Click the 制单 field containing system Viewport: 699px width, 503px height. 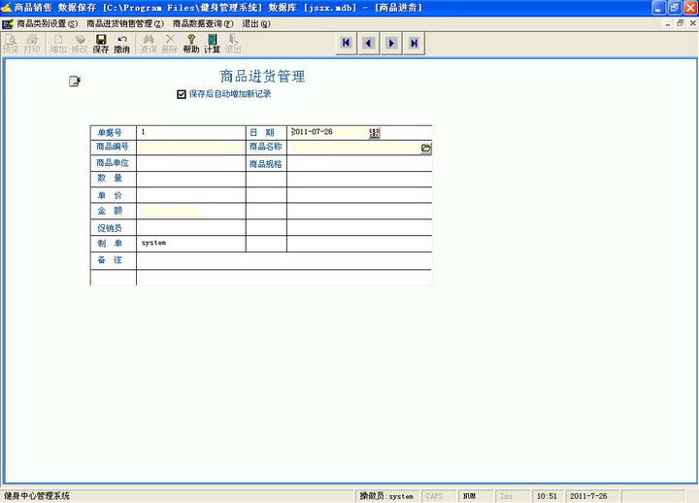pos(191,244)
